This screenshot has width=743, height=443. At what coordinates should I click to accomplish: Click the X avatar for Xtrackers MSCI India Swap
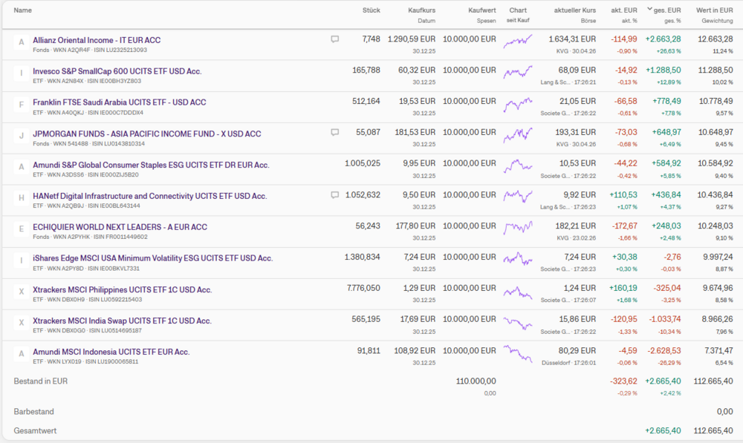(22, 324)
